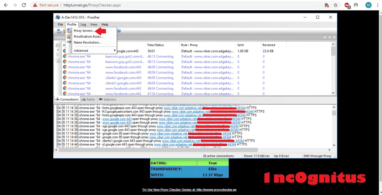Select connection row with time 50:01
This screenshot has width=382, height=195.
point(196,51)
